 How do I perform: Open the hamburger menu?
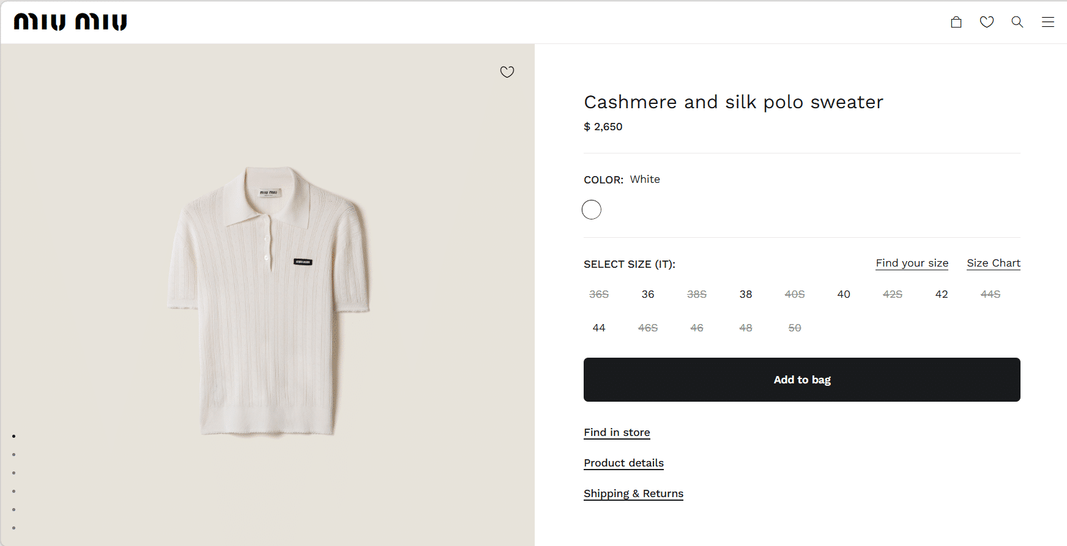(x=1048, y=22)
